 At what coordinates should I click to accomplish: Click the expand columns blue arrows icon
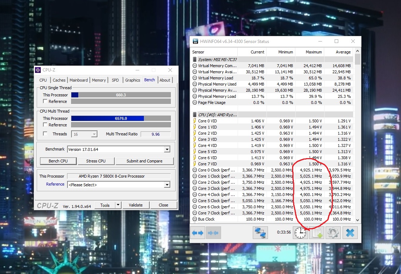coord(198,233)
